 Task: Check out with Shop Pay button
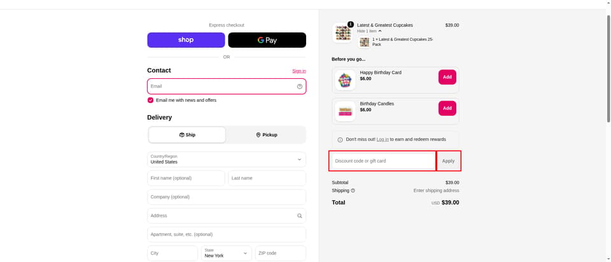[x=186, y=40]
